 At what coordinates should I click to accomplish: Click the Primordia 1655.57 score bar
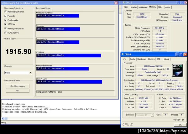coord(58,29)
